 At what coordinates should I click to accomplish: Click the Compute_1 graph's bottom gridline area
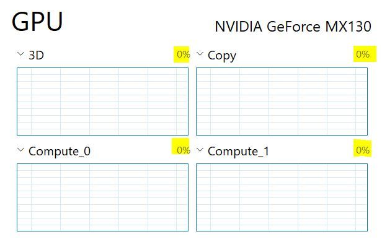pos(282,228)
